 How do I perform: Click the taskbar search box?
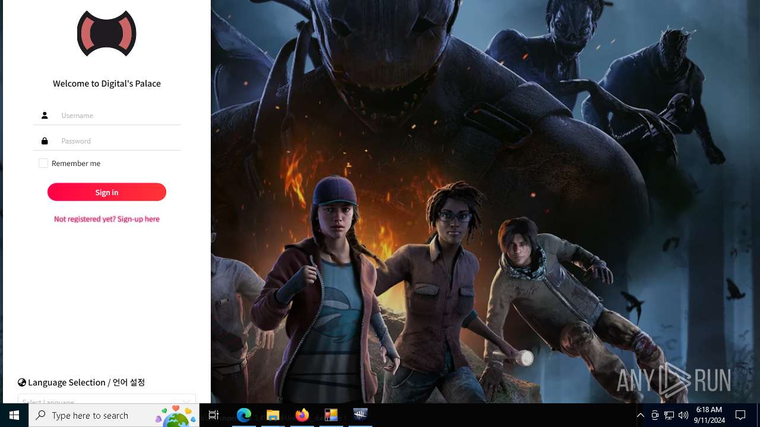114,415
